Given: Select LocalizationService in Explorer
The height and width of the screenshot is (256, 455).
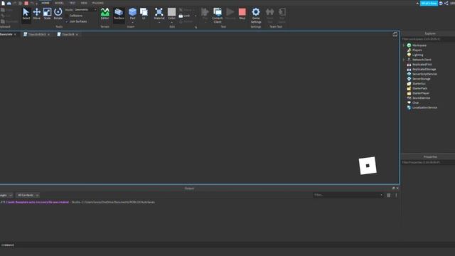Looking at the screenshot, I should [424, 107].
